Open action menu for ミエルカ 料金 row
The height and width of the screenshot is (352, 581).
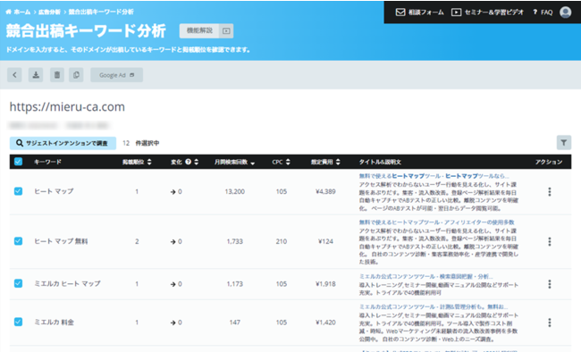(550, 323)
